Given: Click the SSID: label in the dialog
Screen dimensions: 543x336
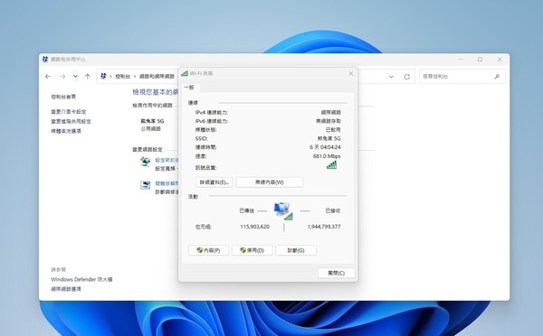Looking at the screenshot, I should (x=202, y=138).
